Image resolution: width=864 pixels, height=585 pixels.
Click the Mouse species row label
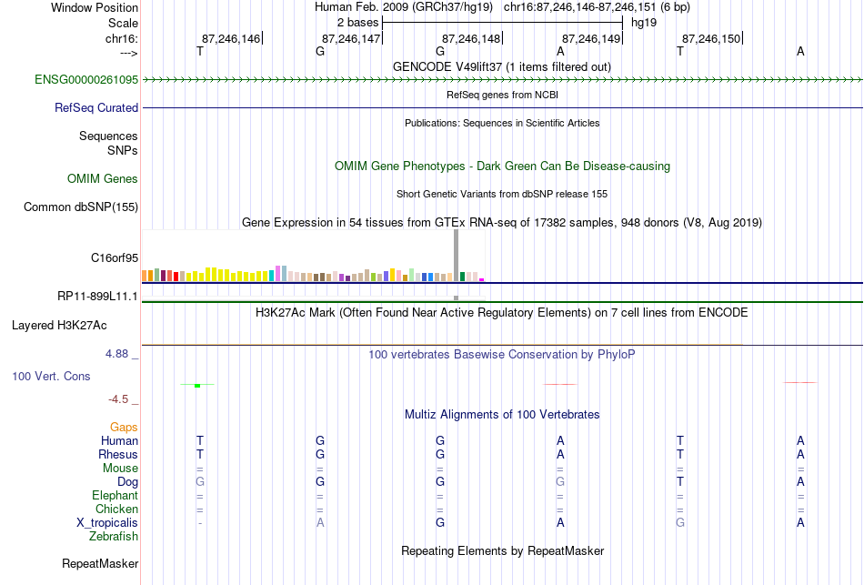point(121,469)
